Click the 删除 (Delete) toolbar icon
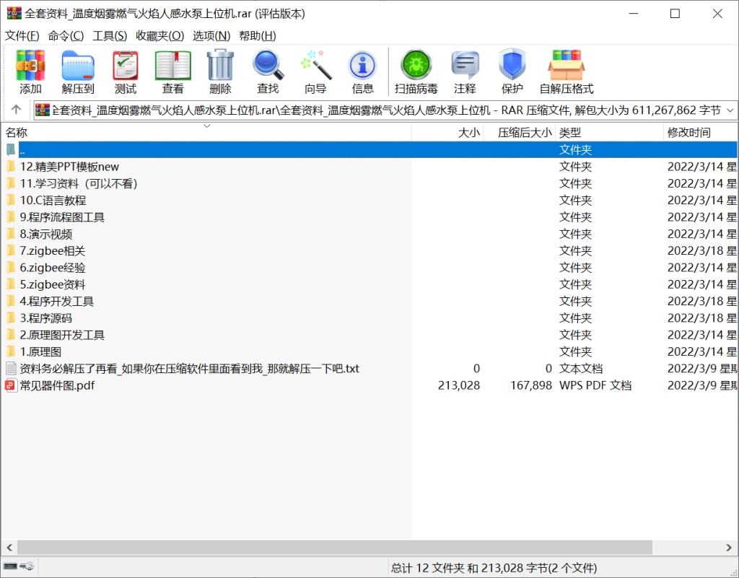The width and height of the screenshot is (739, 578). [220, 69]
